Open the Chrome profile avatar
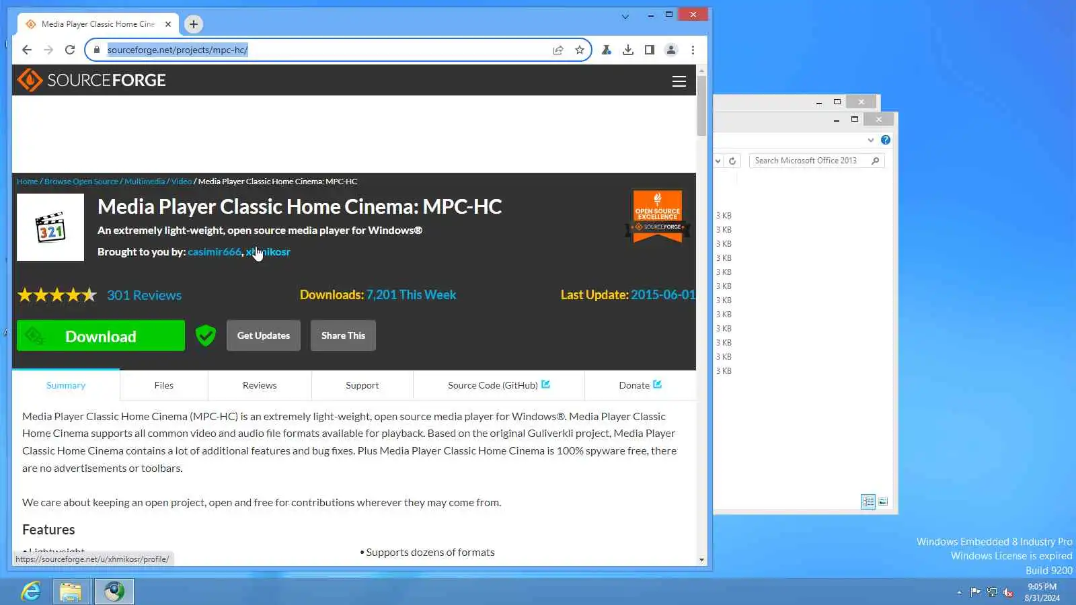 (671, 50)
